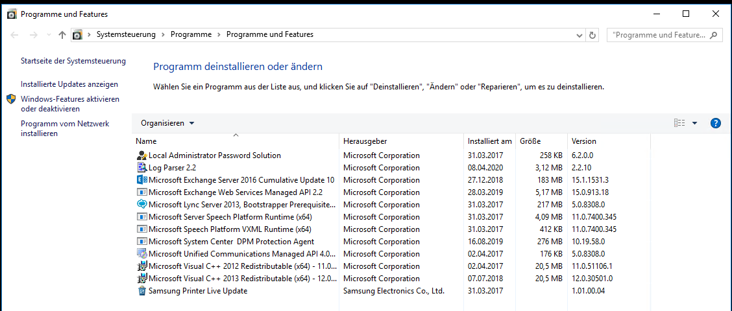Expand chevron before Systemsteuerung breadcrumb

pyautogui.click(x=89, y=34)
